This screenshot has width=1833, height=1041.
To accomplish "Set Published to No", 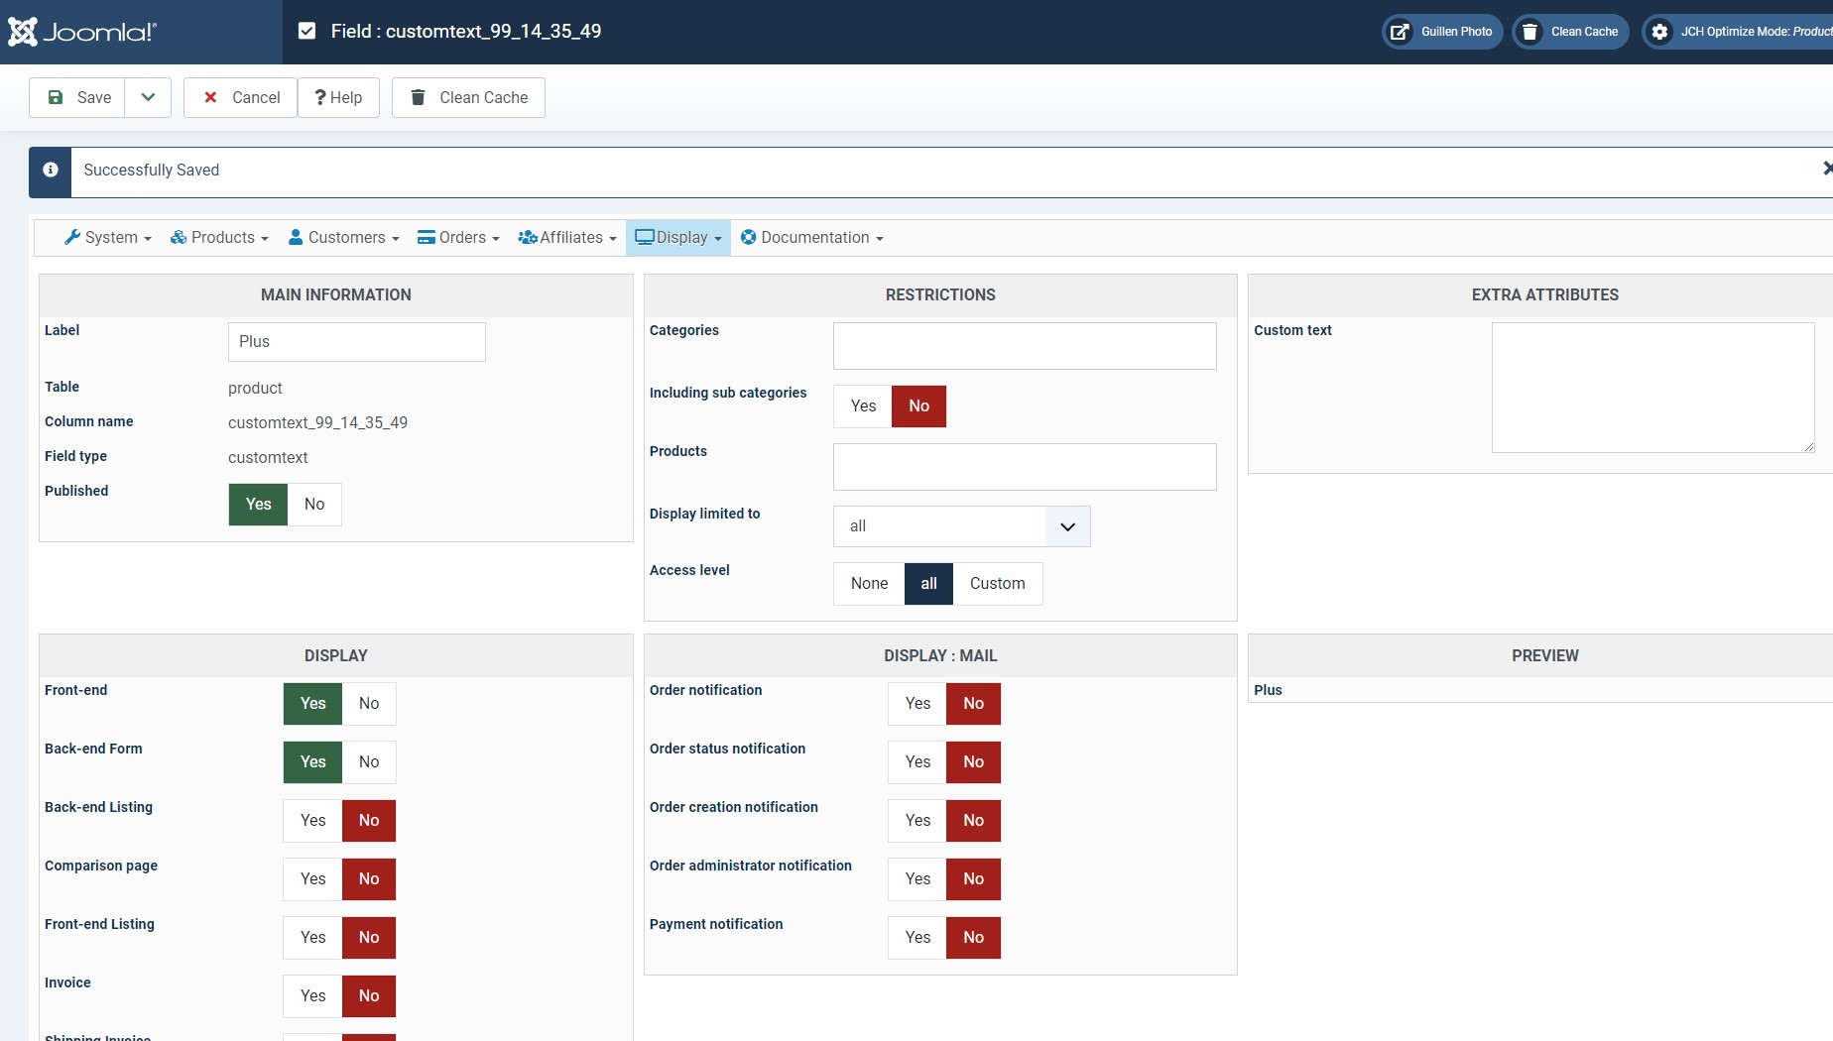I will [314, 505].
